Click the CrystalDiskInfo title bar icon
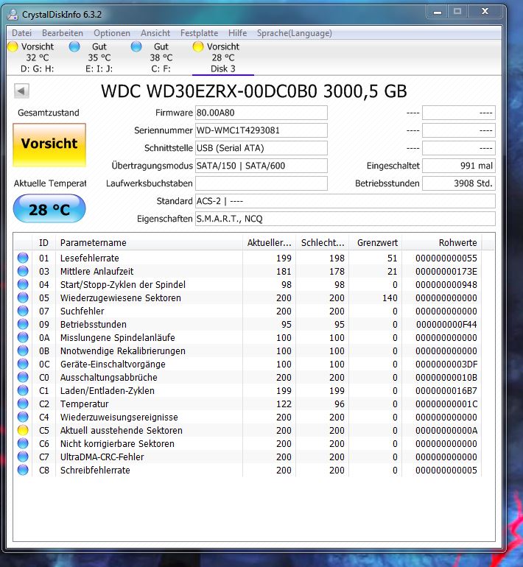Screen dimensions: 523x567 click(13, 15)
